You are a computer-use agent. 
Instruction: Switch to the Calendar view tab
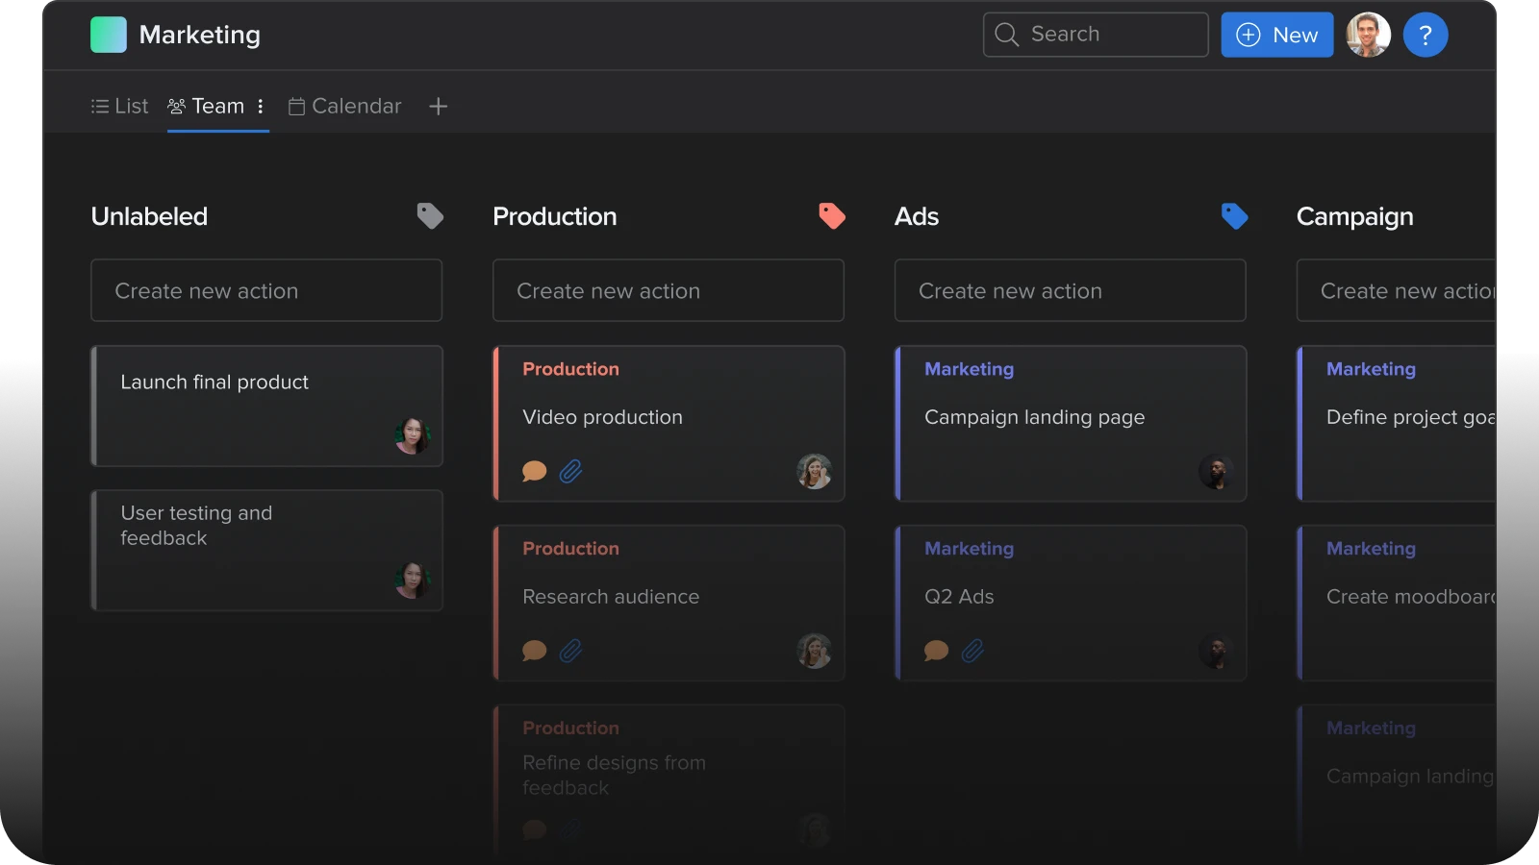point(345,107)
